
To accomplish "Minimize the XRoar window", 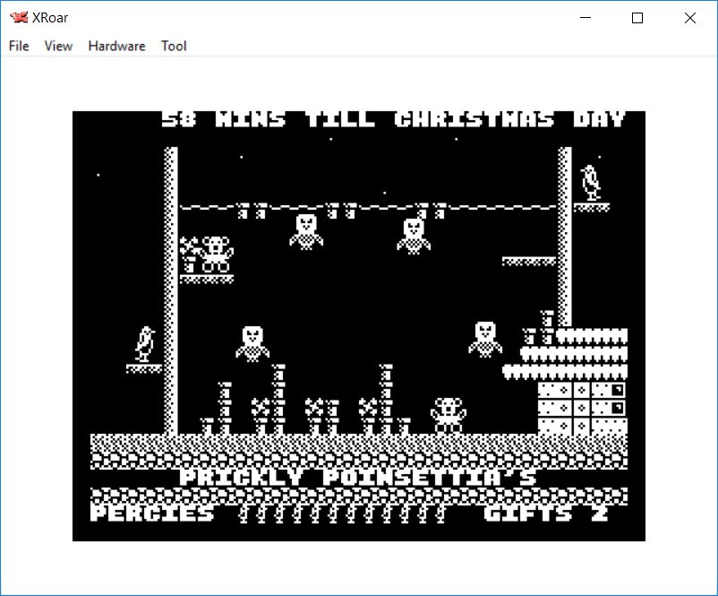I will [586, 18].
